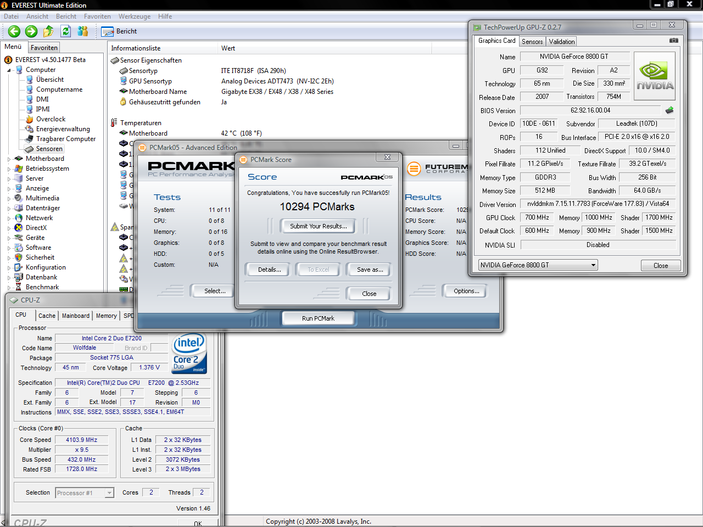Open the Ansicht menu
Image resolution: width=703 pixels, height=527 pixels.
[x=37, y=16]
